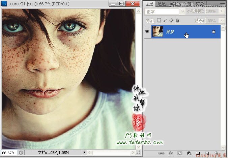Switch to the 图层 tab
The height and width of the screenshot is (158, 228).
(x=149, y=4)
